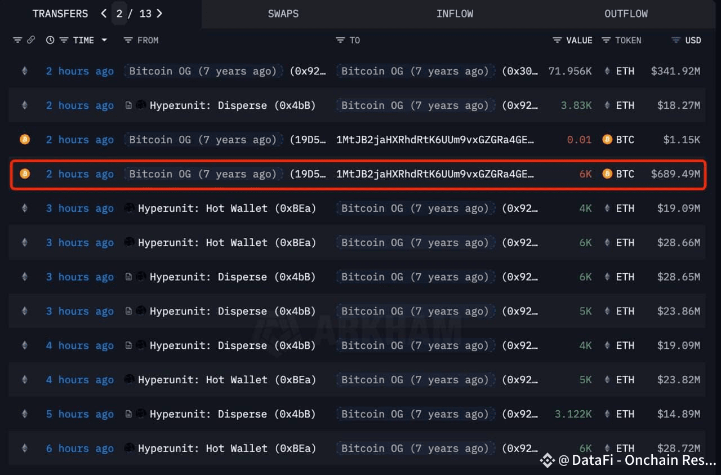Open the (19D5... sender address in the $689.49M row

coord(308,174)
